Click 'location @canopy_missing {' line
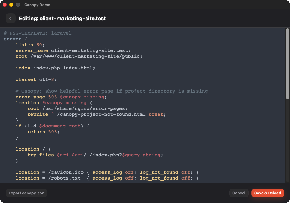 (54, 103)
